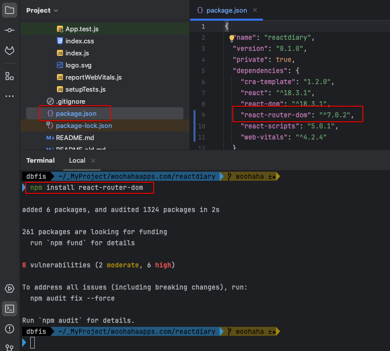Screen dimensions: 390x351
Task: Click the "npm audit fix --force" text
Action: pos(73,298)
